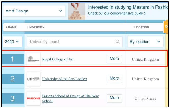Click the # RANK column header

[x=11, y=27]
